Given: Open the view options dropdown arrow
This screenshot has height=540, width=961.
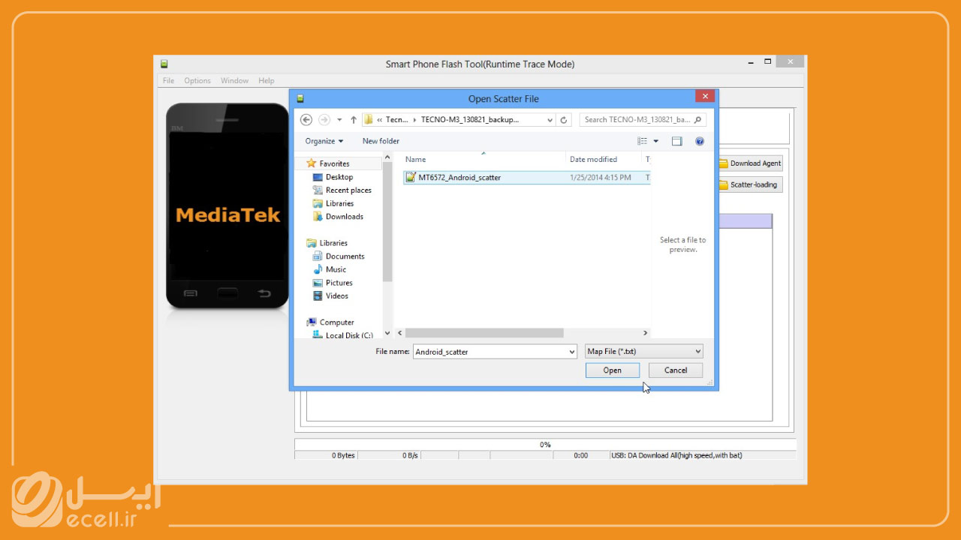Looking at the screenshot, I should pos(655,141).
